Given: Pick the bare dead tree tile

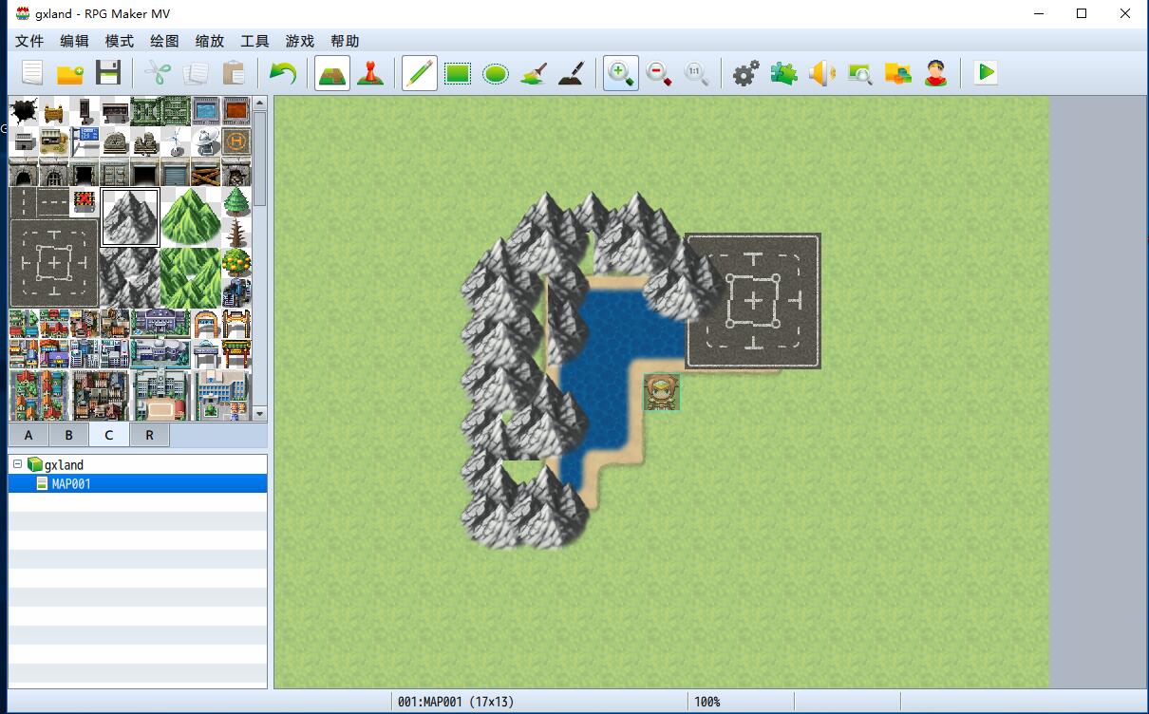Looking at the screenshot, I should pos(236,233).
